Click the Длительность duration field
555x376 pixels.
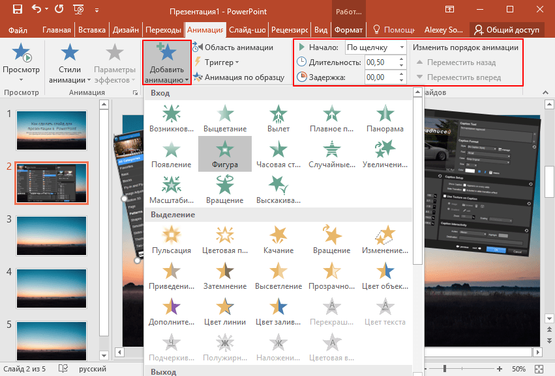tap(385, 62)
